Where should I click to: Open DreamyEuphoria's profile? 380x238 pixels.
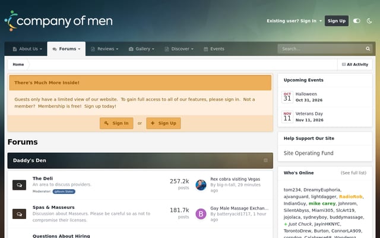322,190
